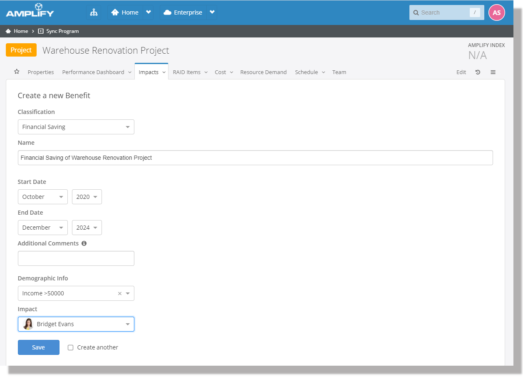Screen dimensions: 523x379
Task: Click the AS user avatar
Action: click(x=496, y=12)
